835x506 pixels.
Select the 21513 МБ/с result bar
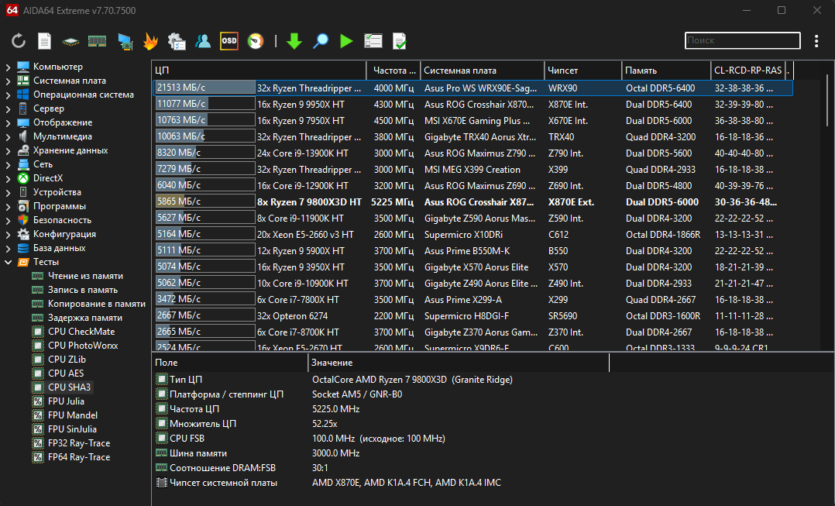click(x=205, y=88)
